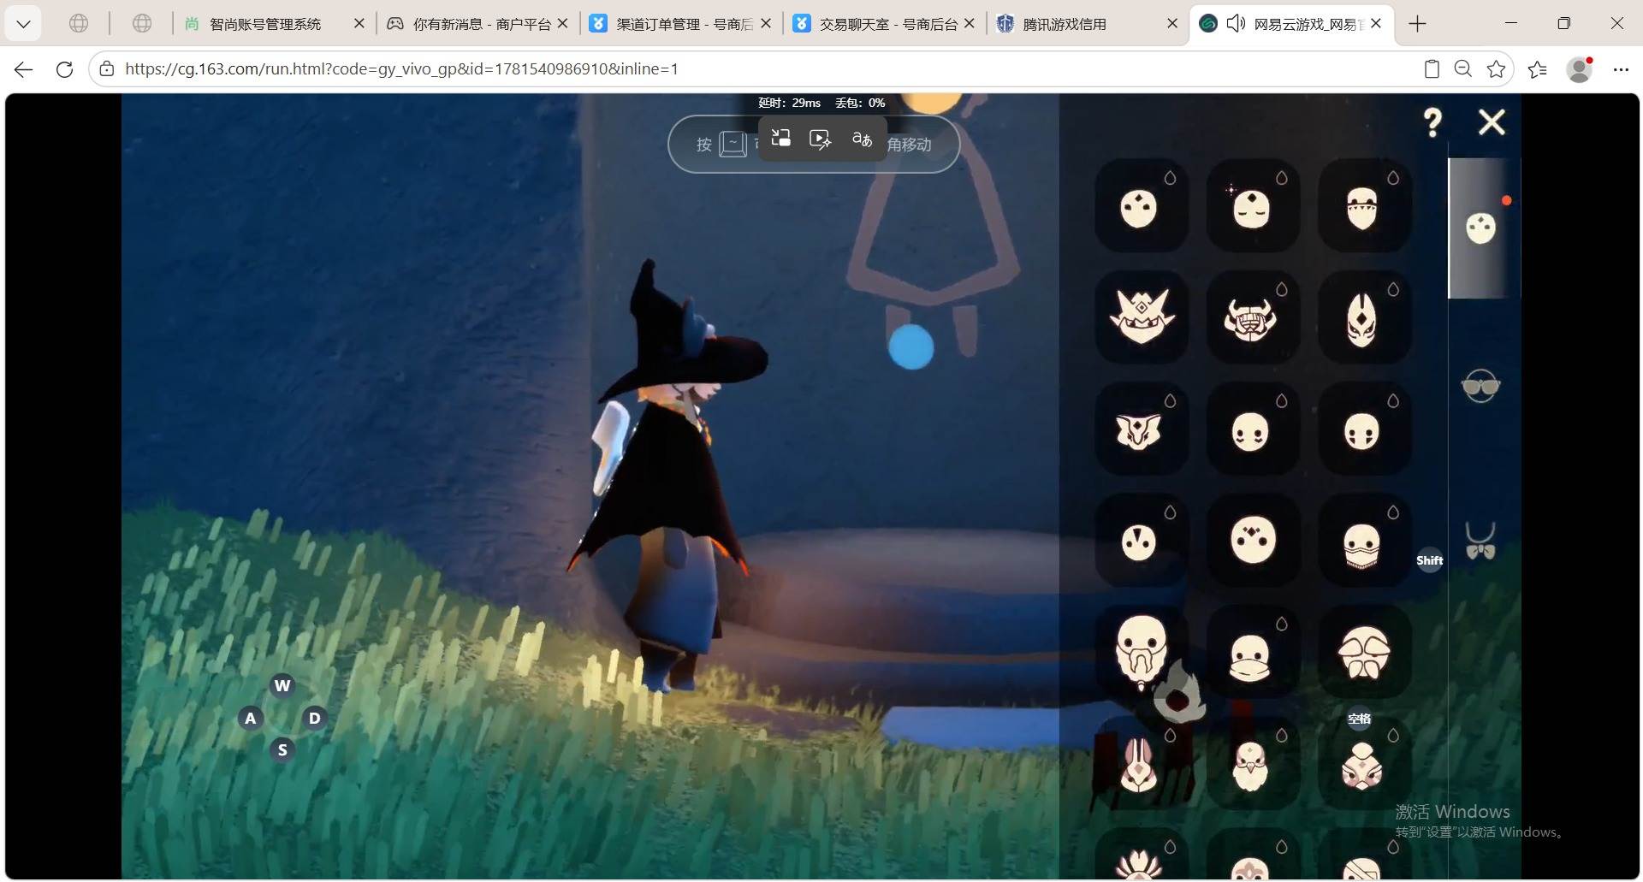The image size is (1643, 882).
Task: Equip the bearded elder mask
Action: (1141, 651)
